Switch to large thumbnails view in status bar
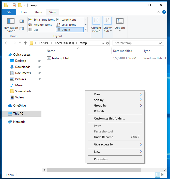Viewport: 170px width, 179px height. [163, 175]
